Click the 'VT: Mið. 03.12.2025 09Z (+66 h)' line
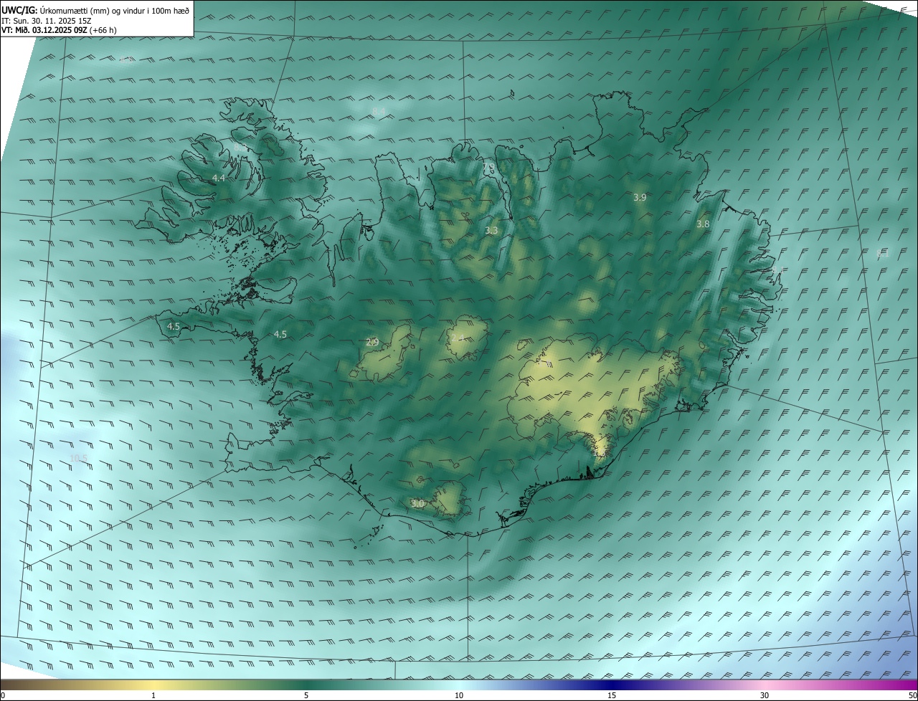This screenshot has height=701, width=918. [59, 30]
